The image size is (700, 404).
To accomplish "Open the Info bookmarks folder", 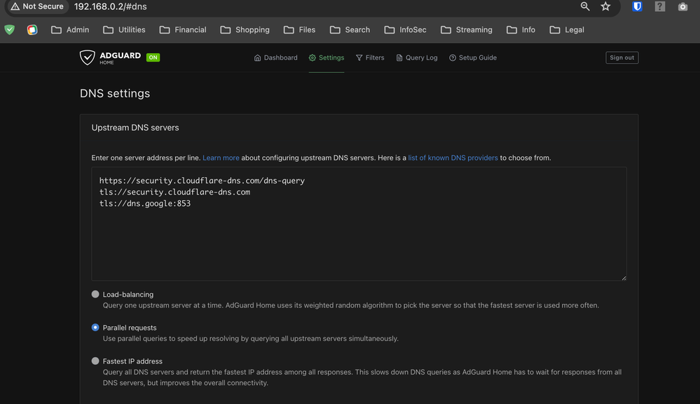I will coord(521,30).
